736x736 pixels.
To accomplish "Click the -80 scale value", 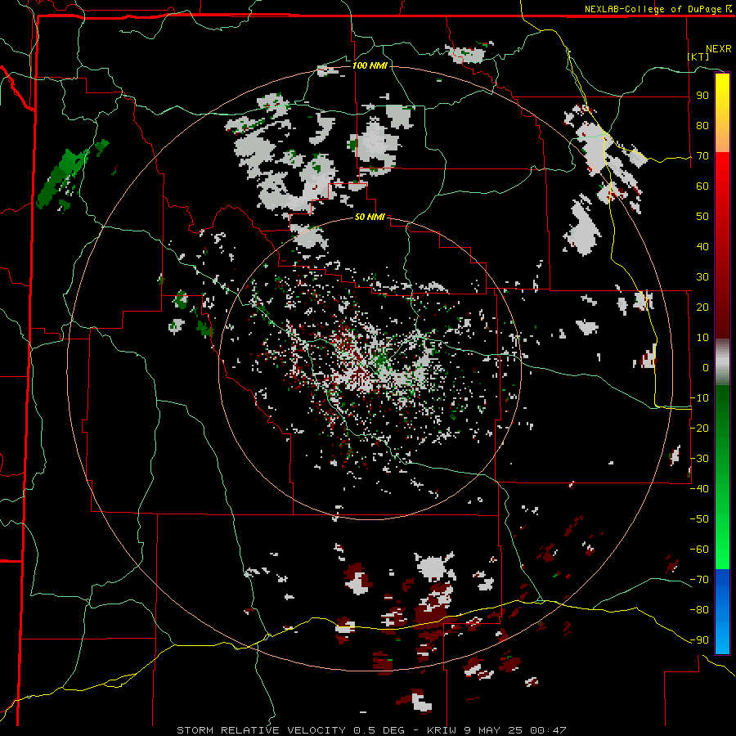I will pos(699,610).
